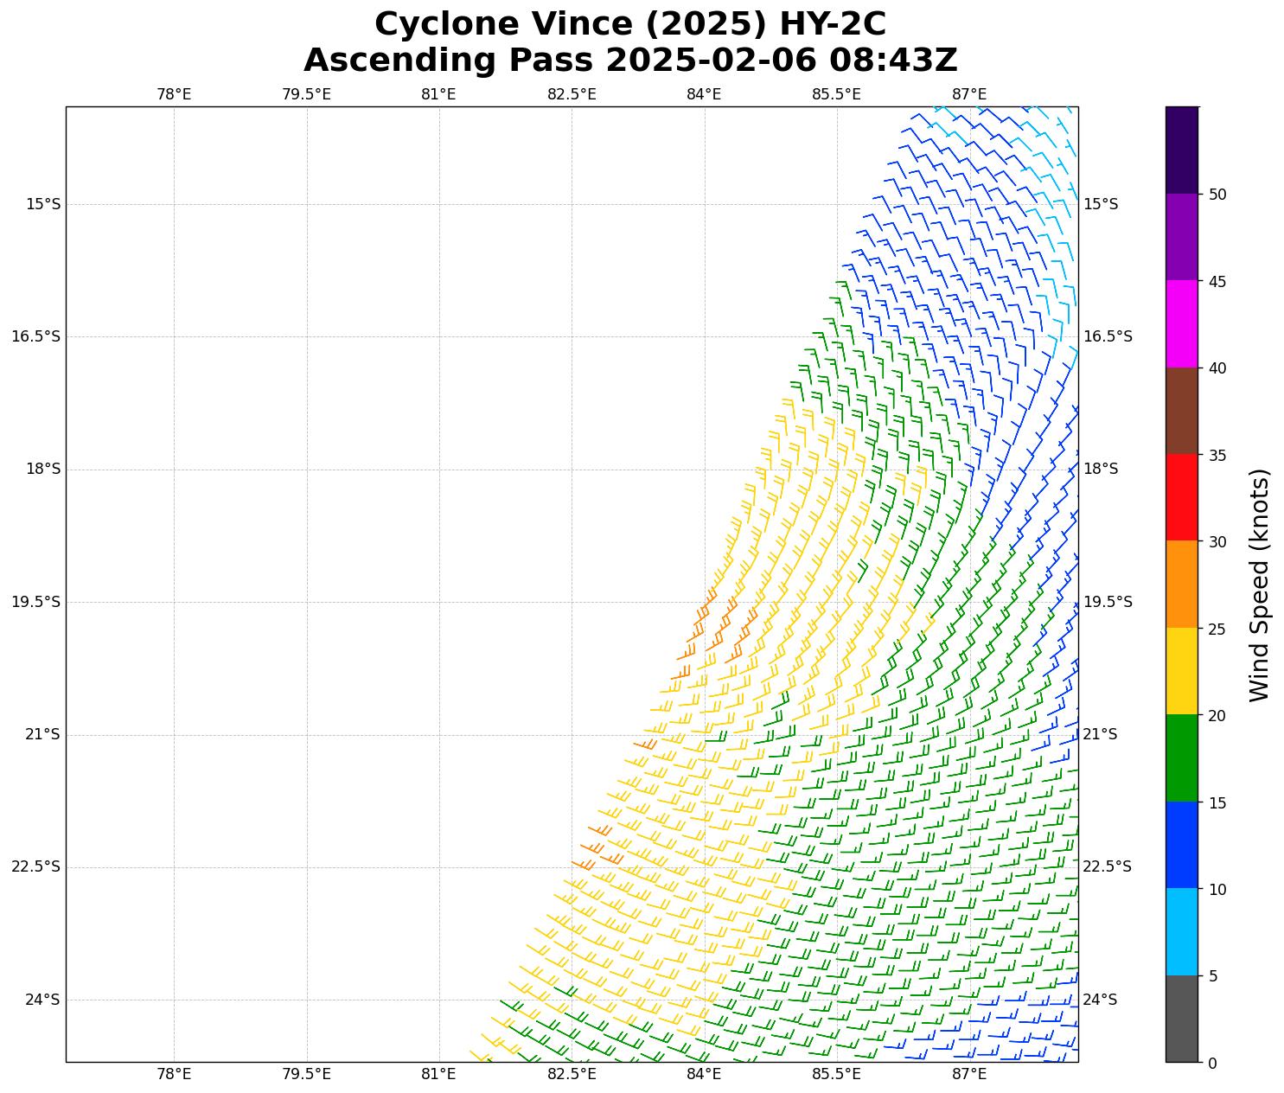Click the orange 25–30 knot colorbar segment
The height and width of the screenshot is (1093, 1284).
point(1181,584)
